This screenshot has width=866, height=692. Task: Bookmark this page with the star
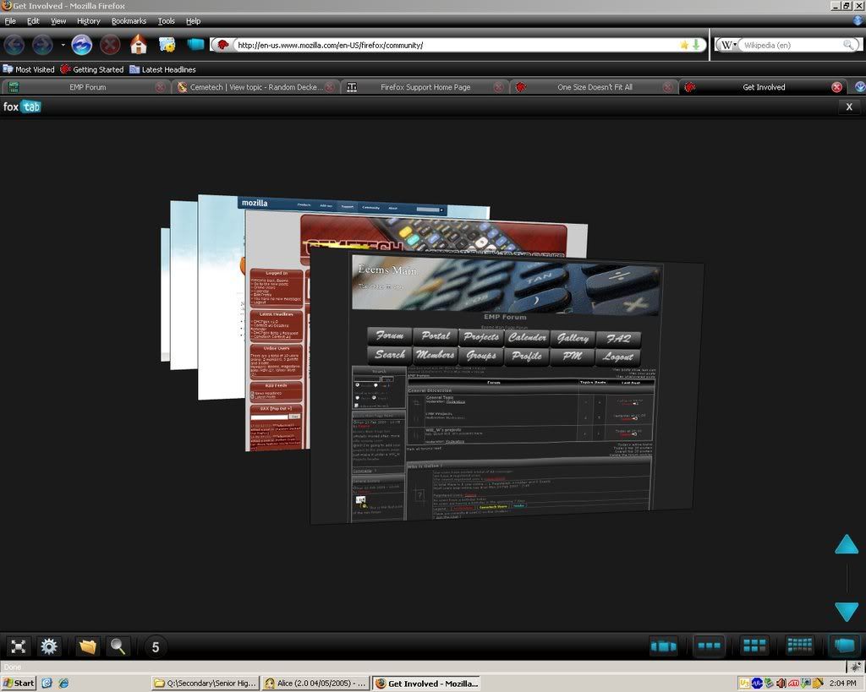click(x=684, y=45)
